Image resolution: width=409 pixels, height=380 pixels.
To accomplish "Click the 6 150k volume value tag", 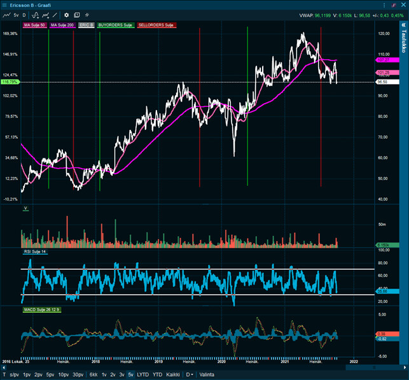I will pyautogui.click(x=387, y=245).
